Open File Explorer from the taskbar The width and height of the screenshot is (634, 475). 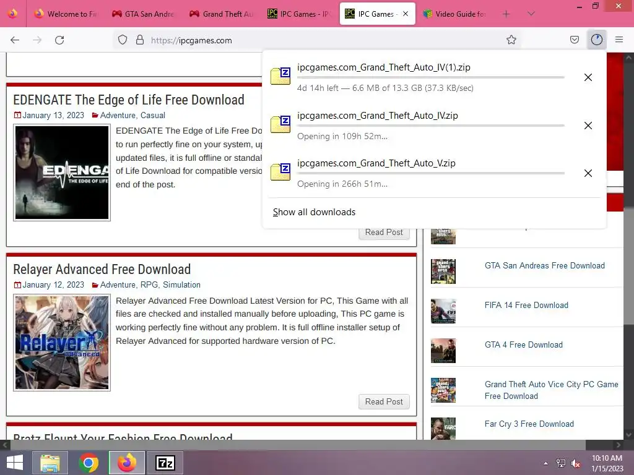pyautogui.click(x=50, y=463)
